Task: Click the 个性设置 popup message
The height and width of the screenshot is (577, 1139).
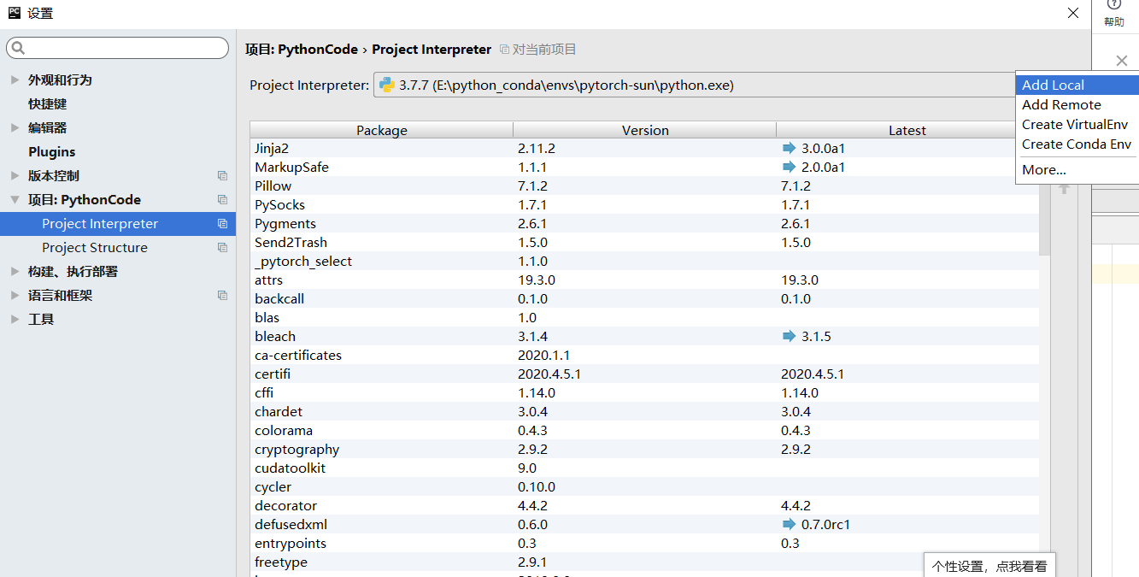Action: click(x=989, y=566)
